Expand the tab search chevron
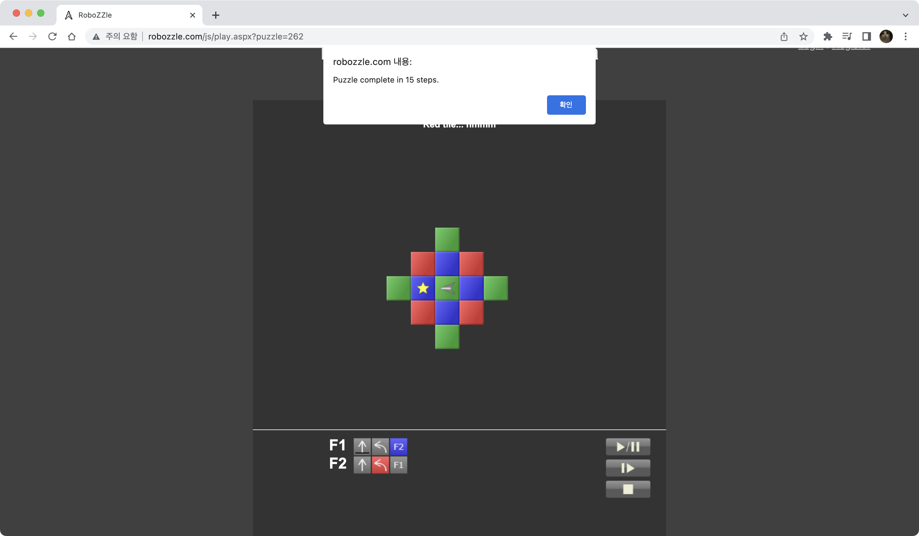This screenshot has width=919, height=536. coord(906,15)
